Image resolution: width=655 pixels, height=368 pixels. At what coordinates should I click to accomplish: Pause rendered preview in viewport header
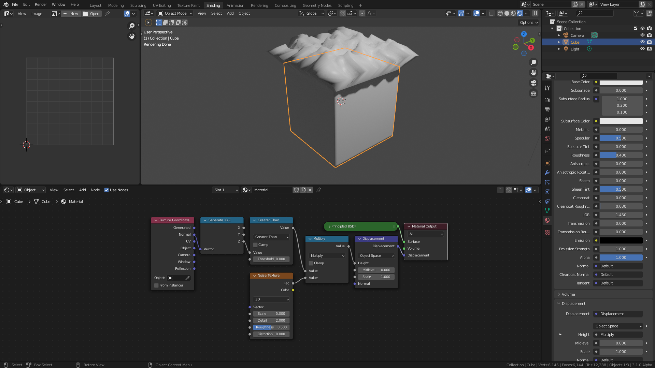pos(535,13)
